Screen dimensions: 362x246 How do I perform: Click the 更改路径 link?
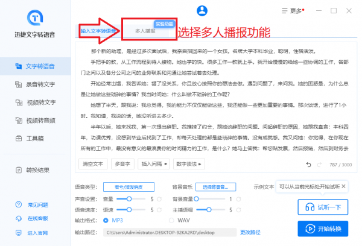(x=250, y=232)
